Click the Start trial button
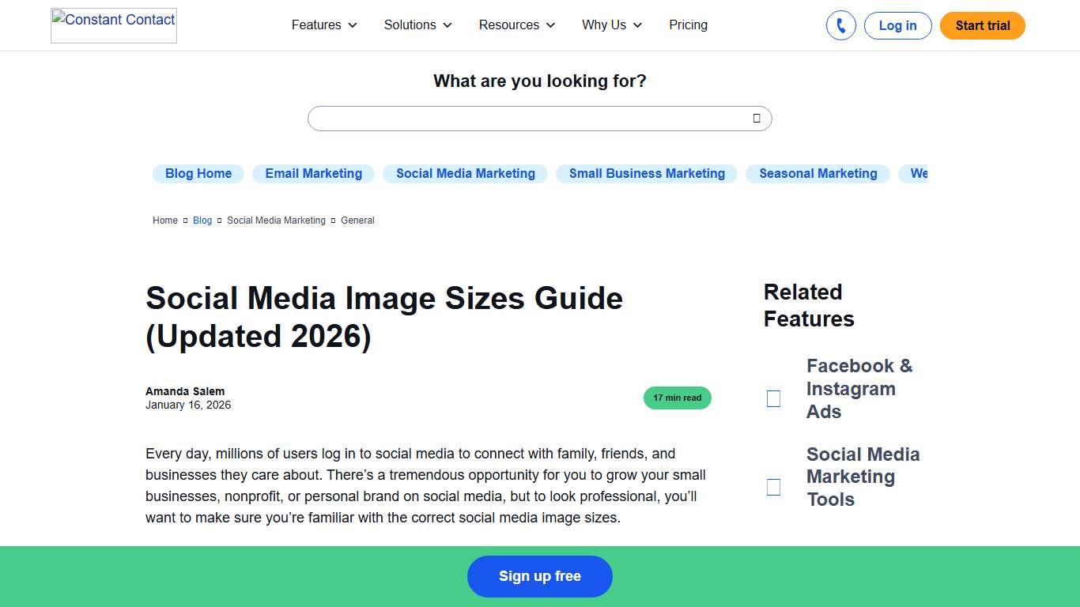 (x=982, y=25)
